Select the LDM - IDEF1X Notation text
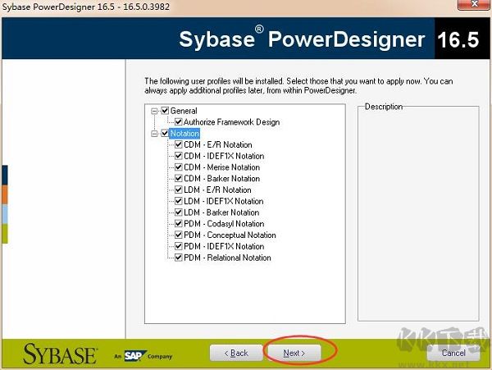 tap(224, 201)
